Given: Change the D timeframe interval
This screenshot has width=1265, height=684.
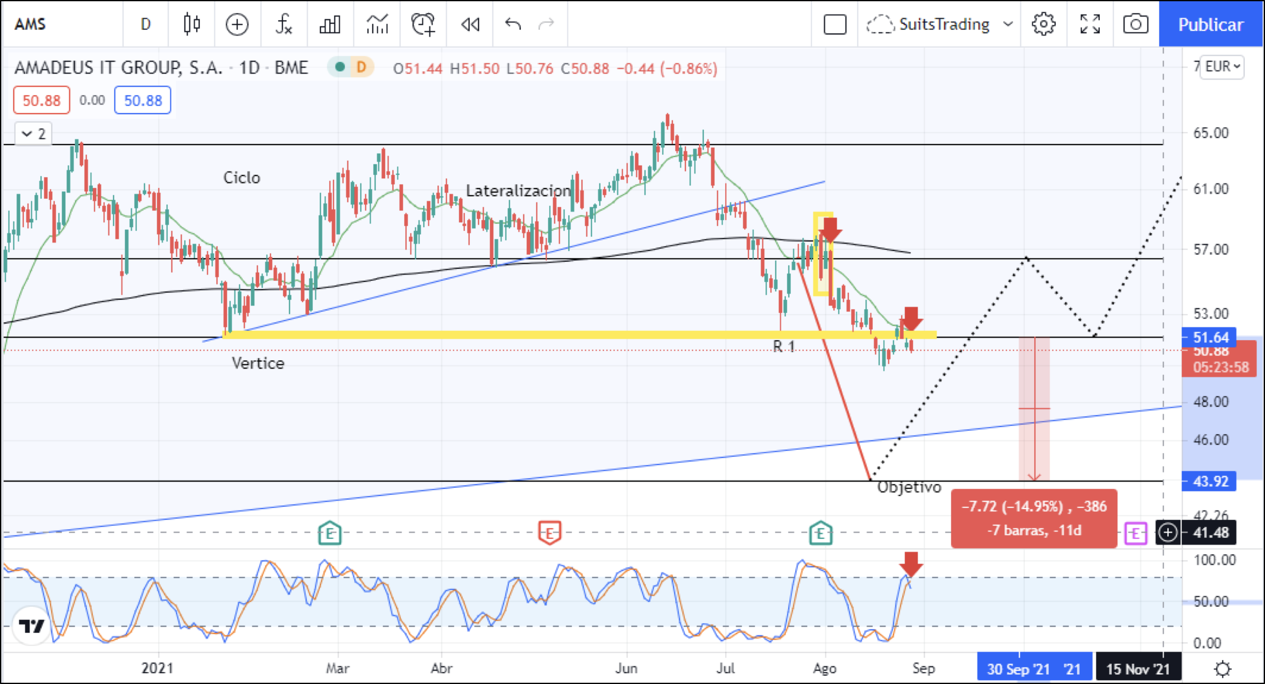Looking at the screenshot, I should point(145,24).
